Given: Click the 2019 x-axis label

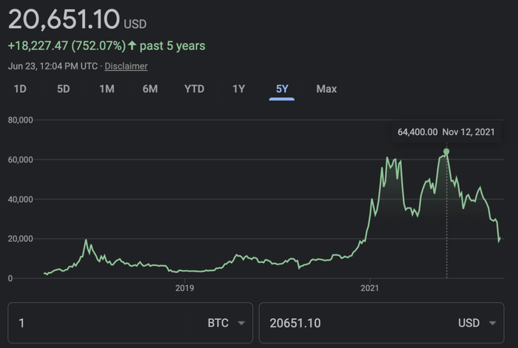Looking at the screenshot, I should tap(184, 288).
